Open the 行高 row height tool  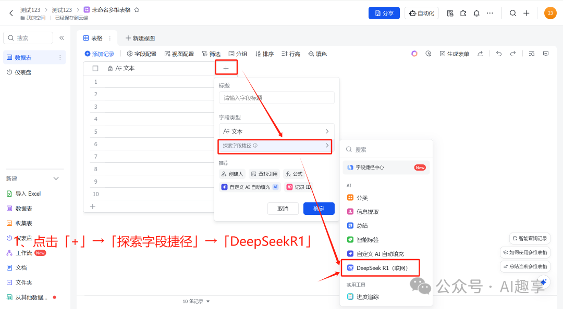[291, 54]
